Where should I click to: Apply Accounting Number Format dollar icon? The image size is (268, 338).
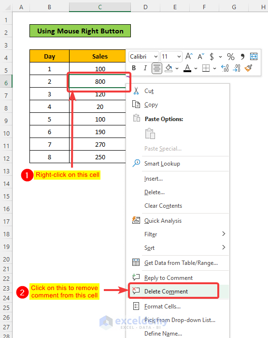[x=212, y=57]
